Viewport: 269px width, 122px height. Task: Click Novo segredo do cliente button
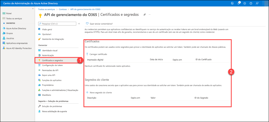(x=99, y=93)
